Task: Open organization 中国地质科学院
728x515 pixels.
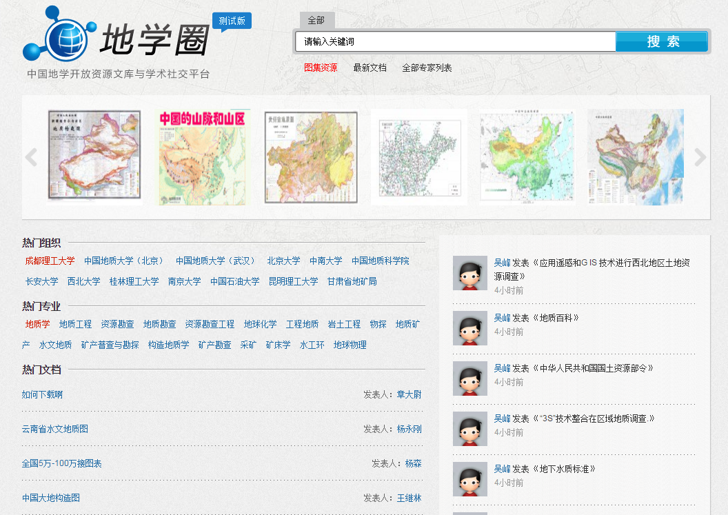Action: click(x=381, y=261)
